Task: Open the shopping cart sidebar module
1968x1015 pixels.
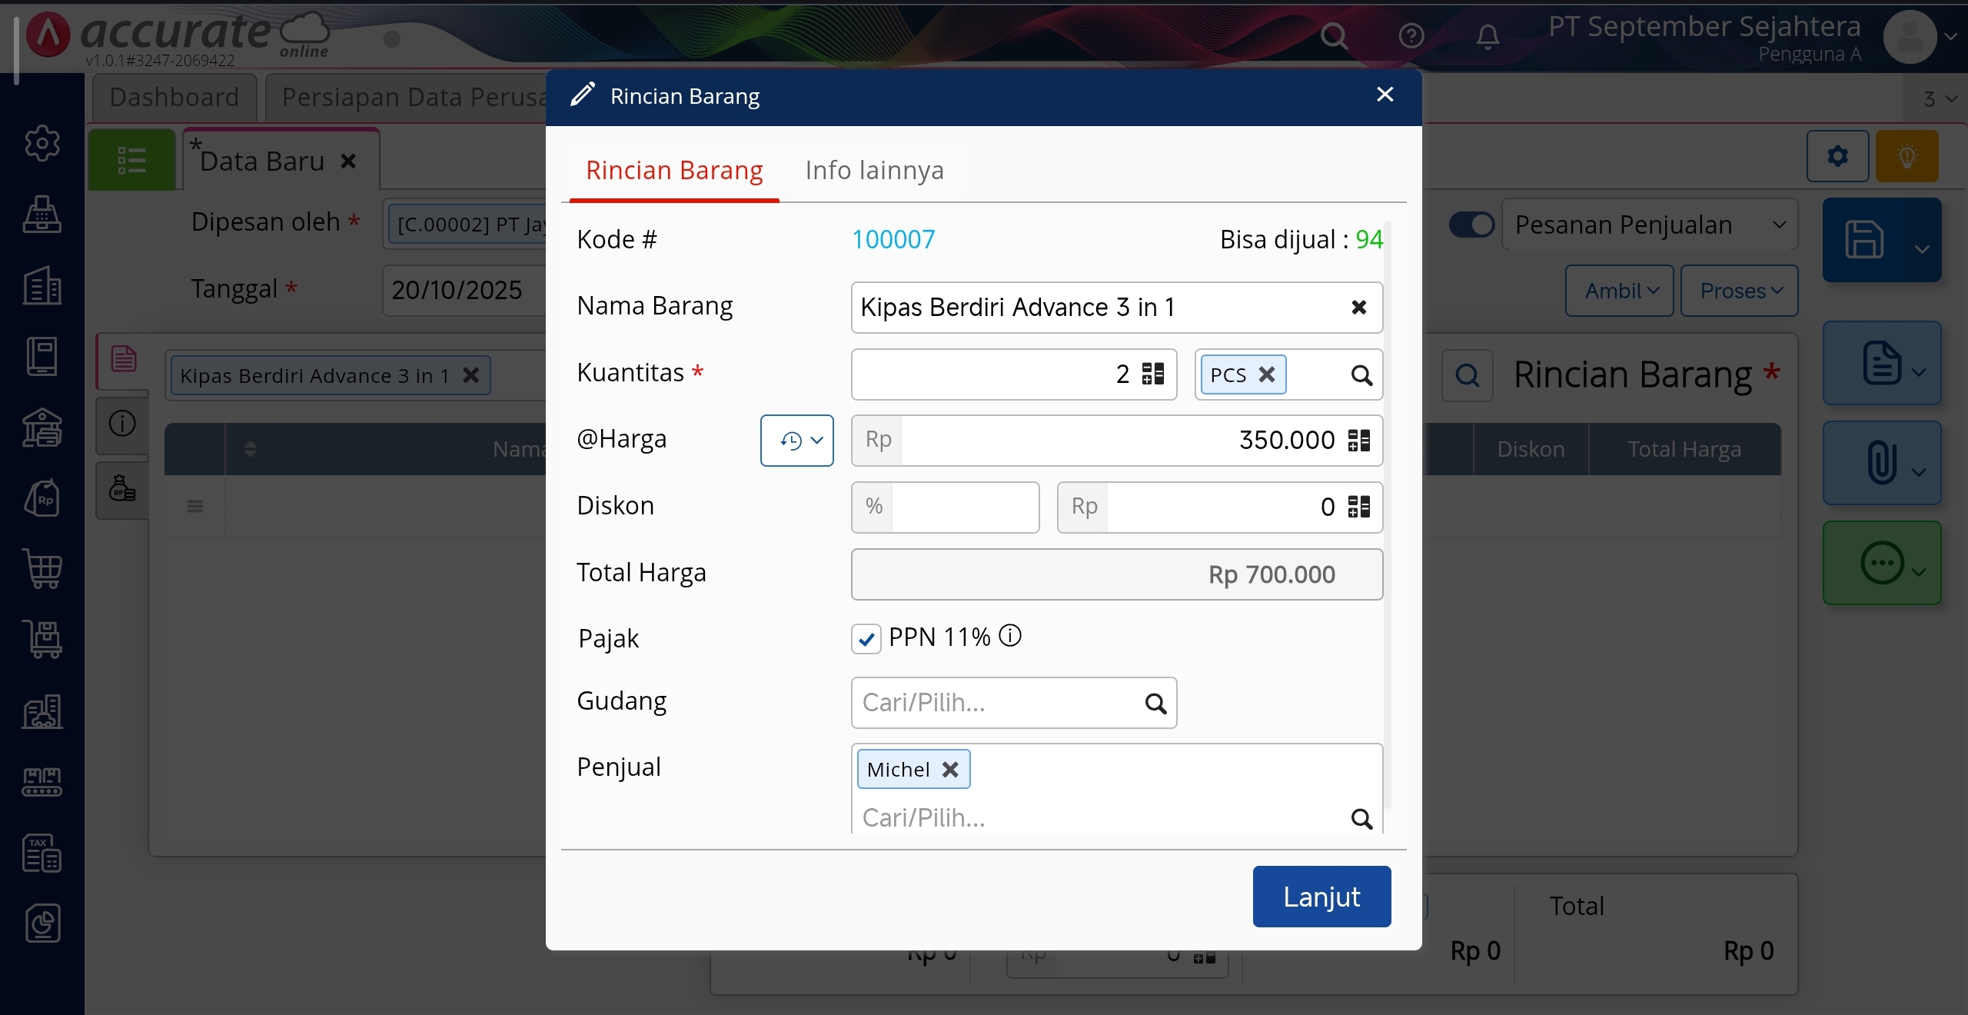Action: point(42,569)
